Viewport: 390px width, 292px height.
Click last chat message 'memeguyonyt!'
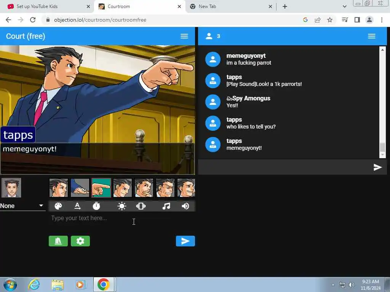[244, 148]
